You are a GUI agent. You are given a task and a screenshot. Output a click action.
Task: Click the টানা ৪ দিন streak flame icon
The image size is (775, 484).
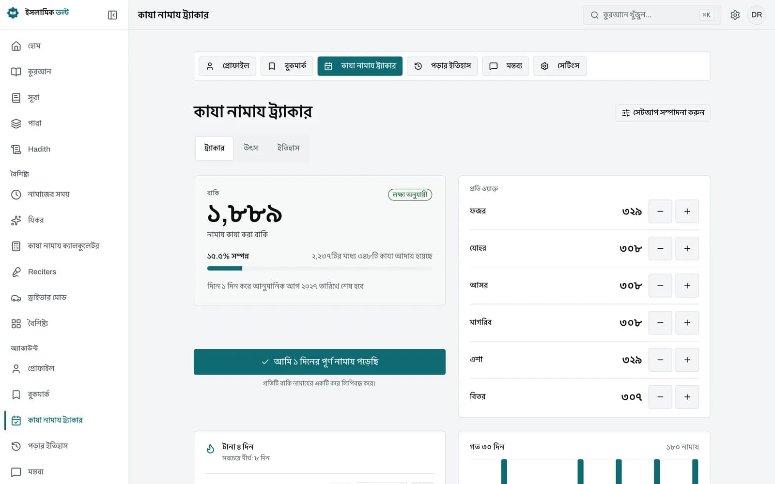[x=211, y=449]
